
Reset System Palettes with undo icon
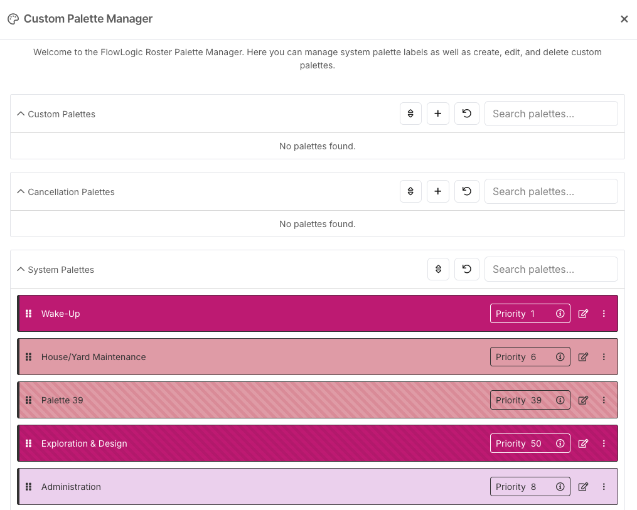point(467,269)
